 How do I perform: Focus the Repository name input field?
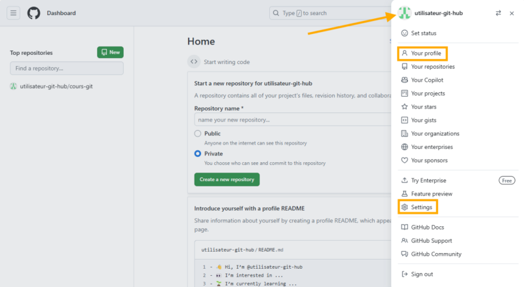coord(288,120)
